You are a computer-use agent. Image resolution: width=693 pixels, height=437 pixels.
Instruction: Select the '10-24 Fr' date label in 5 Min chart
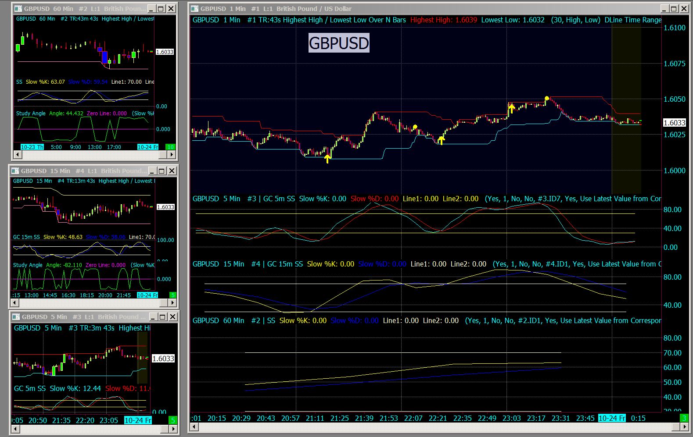point(138,420)
